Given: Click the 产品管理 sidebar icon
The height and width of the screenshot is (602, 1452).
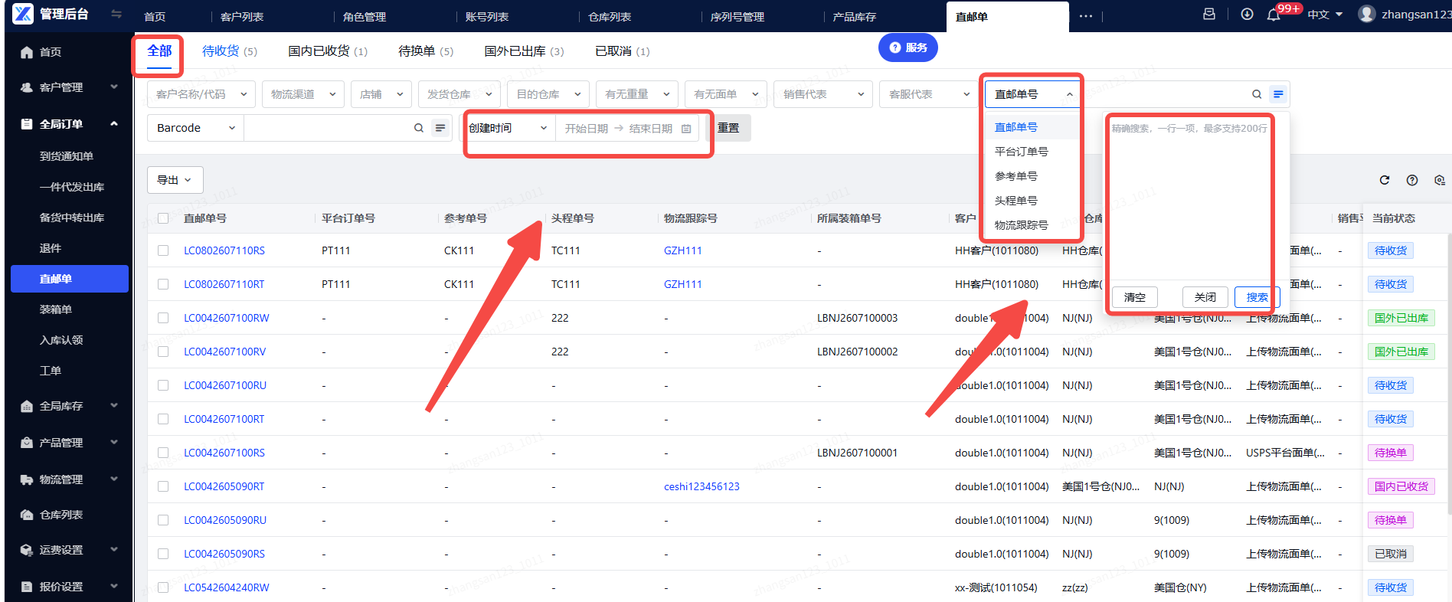Looking at the screenshot, I should click(x=27, y=443).
